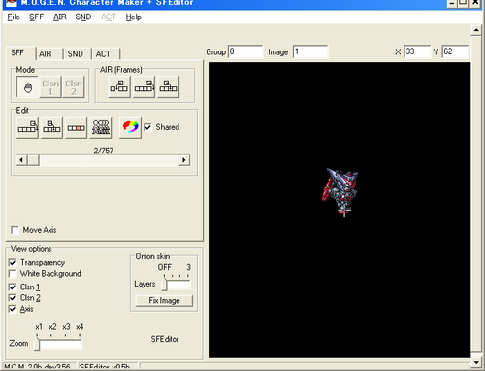Click third AIR Frames icon button
This screenshot has width=485, height=371.
tap(168, 86)
